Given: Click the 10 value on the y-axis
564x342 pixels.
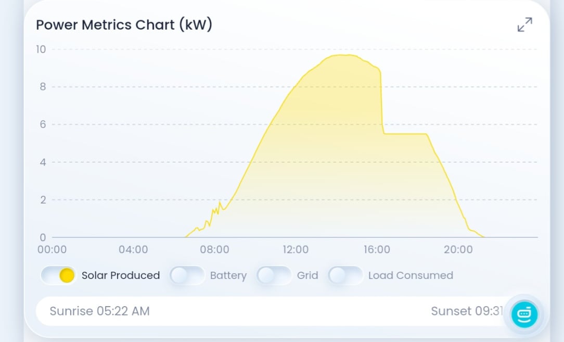Looking at the screenshot, I should (x=41, y=49).
